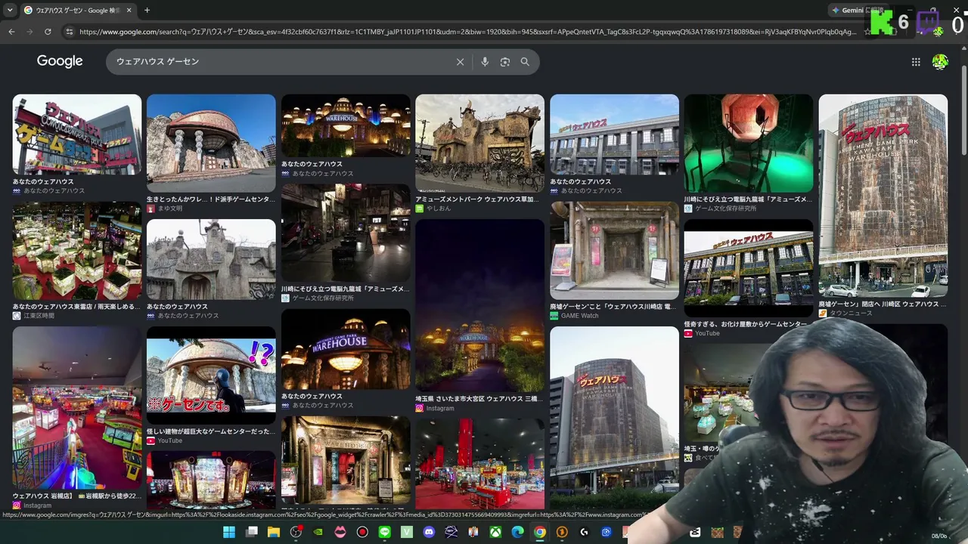Click ゲーム文化保存研究所 under the green pool image
Screen dimensions: 968x544
point(725,209)
